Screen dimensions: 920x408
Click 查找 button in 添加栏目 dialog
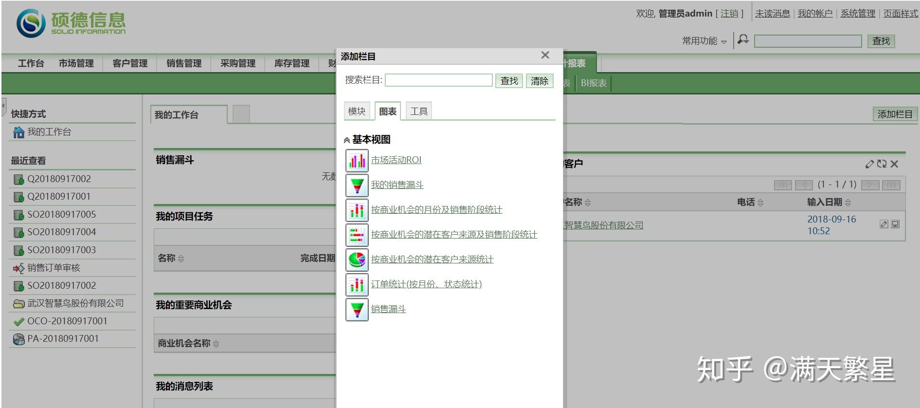[x=509, y=81]
